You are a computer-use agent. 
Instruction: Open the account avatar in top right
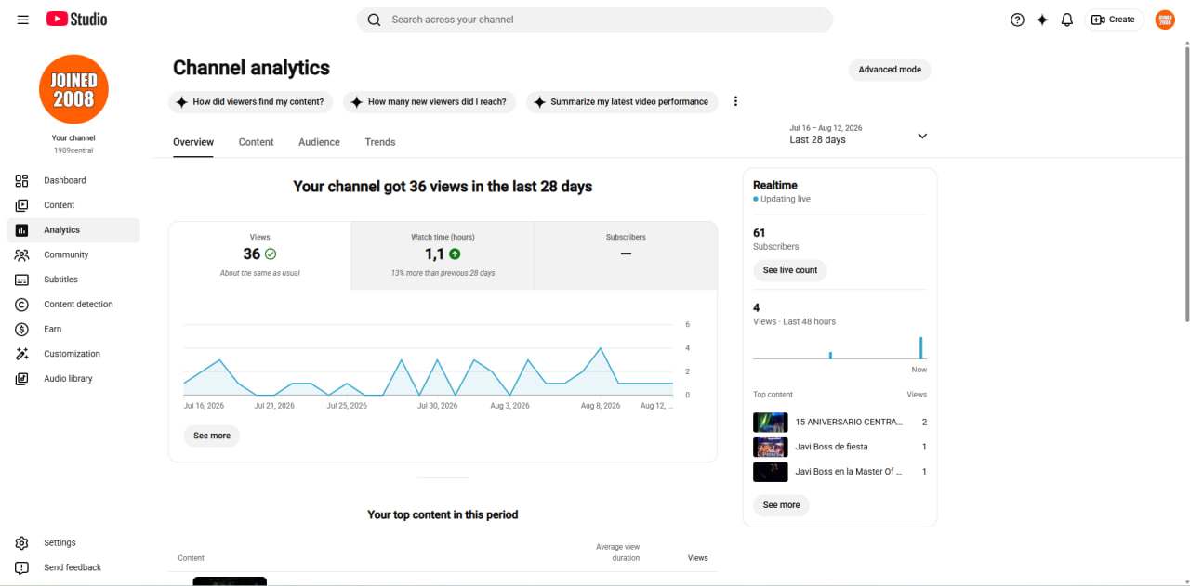tap(1165, 20)
